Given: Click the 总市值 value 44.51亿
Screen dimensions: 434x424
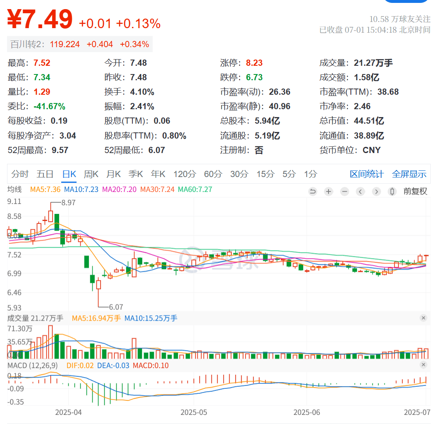Looking at the screenshot, I should tap(369, 121).
